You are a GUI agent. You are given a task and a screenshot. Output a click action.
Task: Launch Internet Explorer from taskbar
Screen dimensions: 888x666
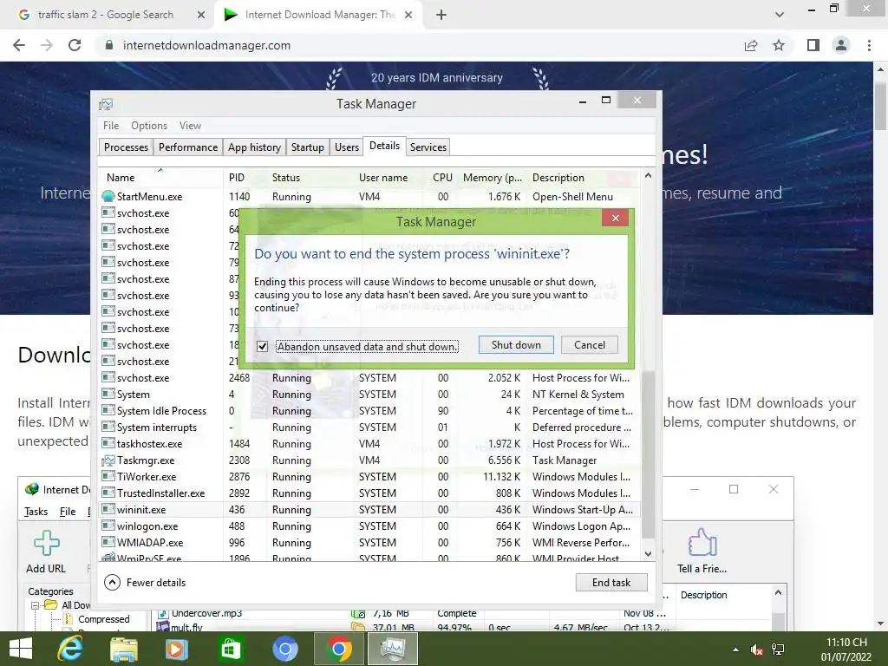pos(70,649)
